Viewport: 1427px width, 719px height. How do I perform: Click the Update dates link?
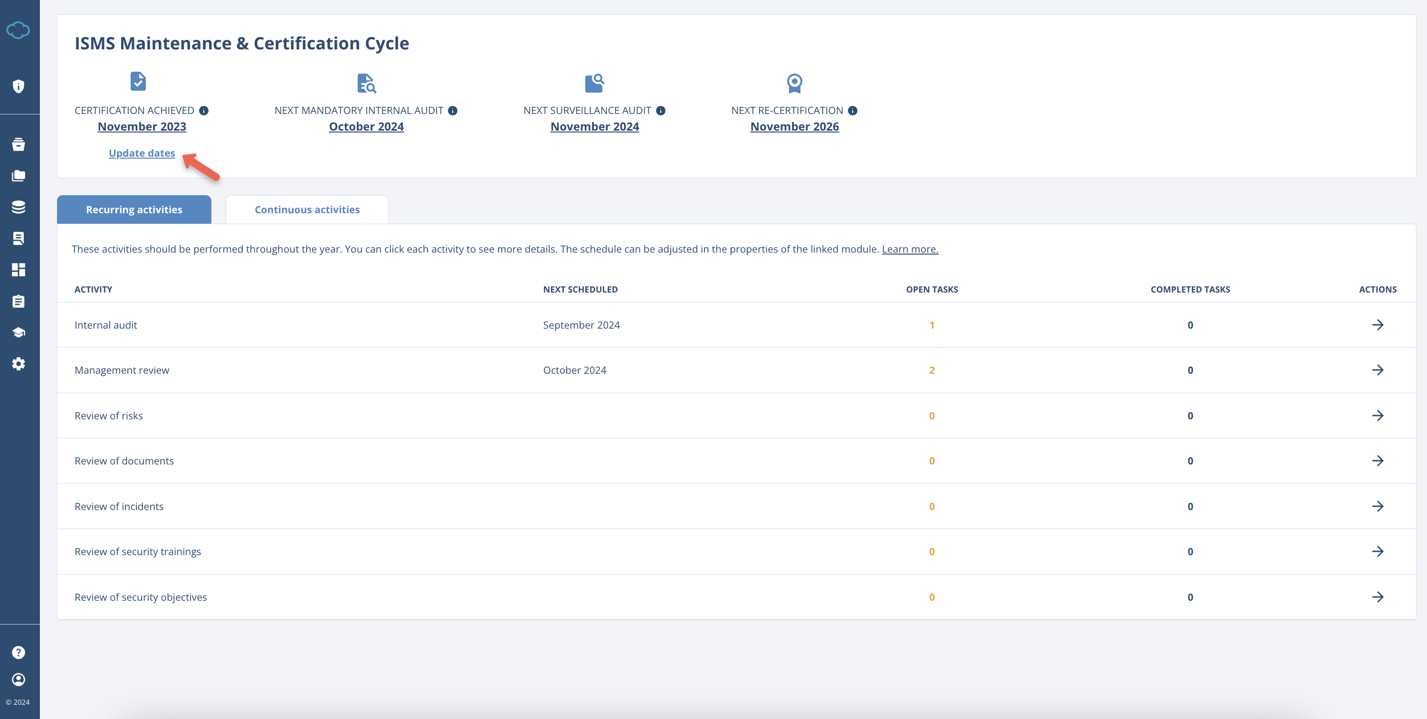(142, 153)
